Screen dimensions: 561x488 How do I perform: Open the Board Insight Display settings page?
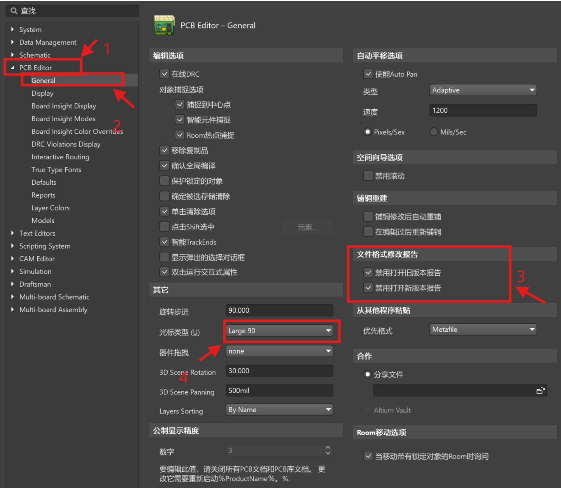64,106
